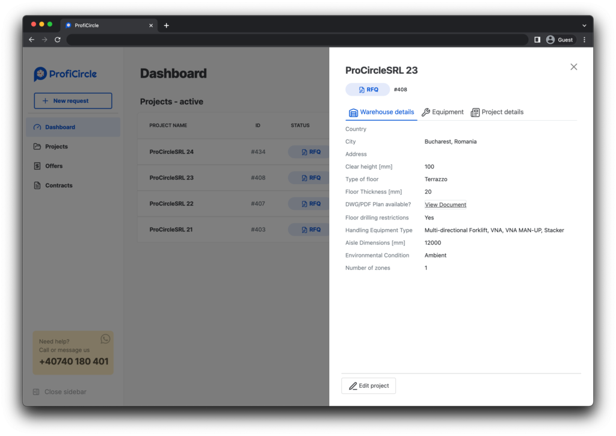Viewport: 616px width, 436px height.
Task: Click the WhatsApp icon in help card
Action: click(x=105, y=339)
